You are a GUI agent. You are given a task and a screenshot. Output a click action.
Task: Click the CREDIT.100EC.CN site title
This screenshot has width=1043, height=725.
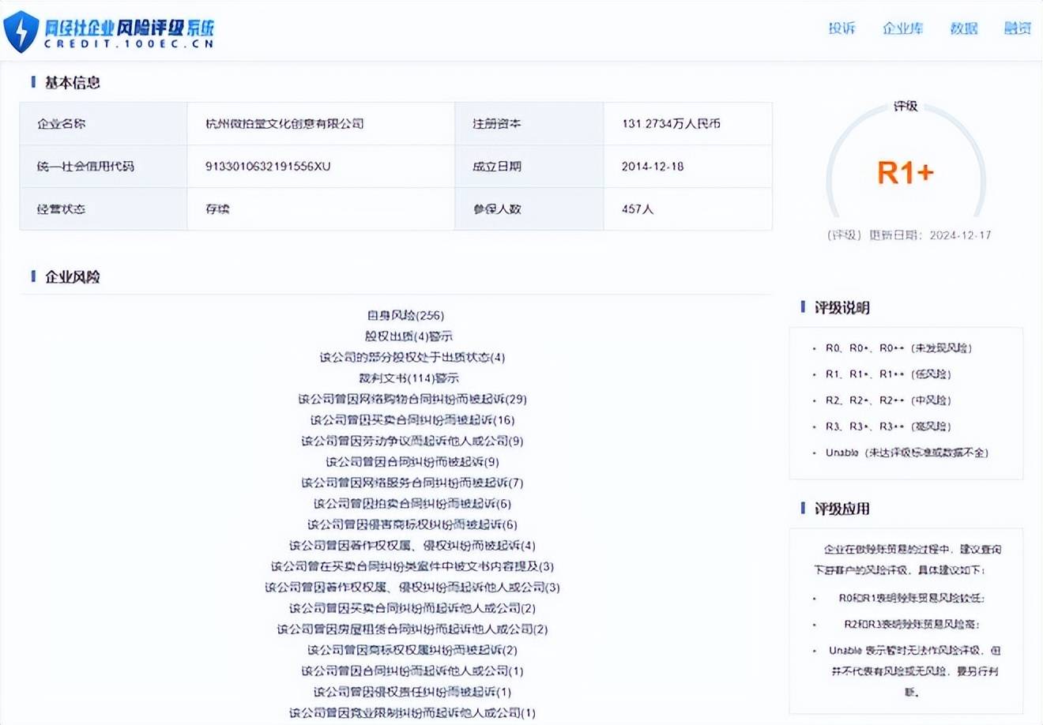130,44
